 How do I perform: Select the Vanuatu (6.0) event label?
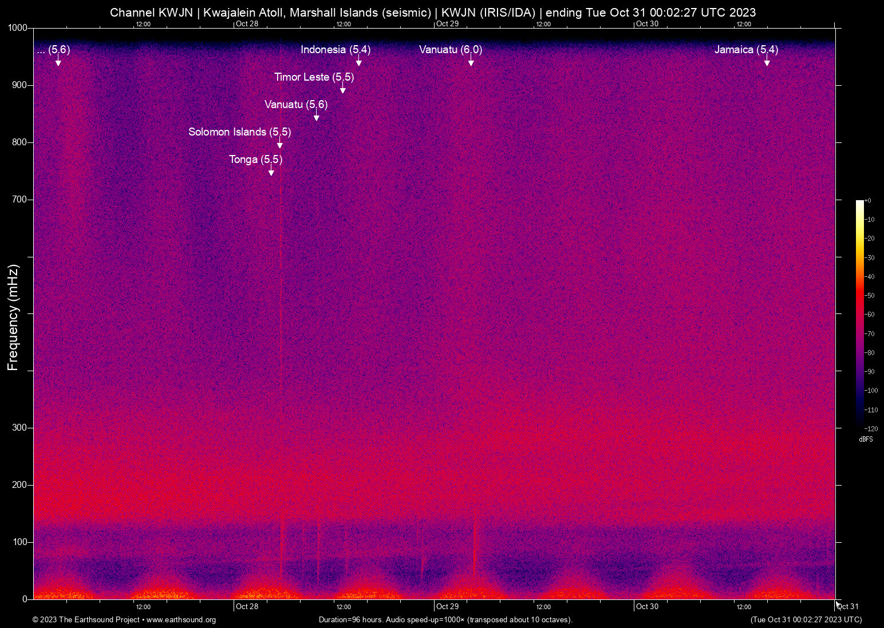pos(450,50)
